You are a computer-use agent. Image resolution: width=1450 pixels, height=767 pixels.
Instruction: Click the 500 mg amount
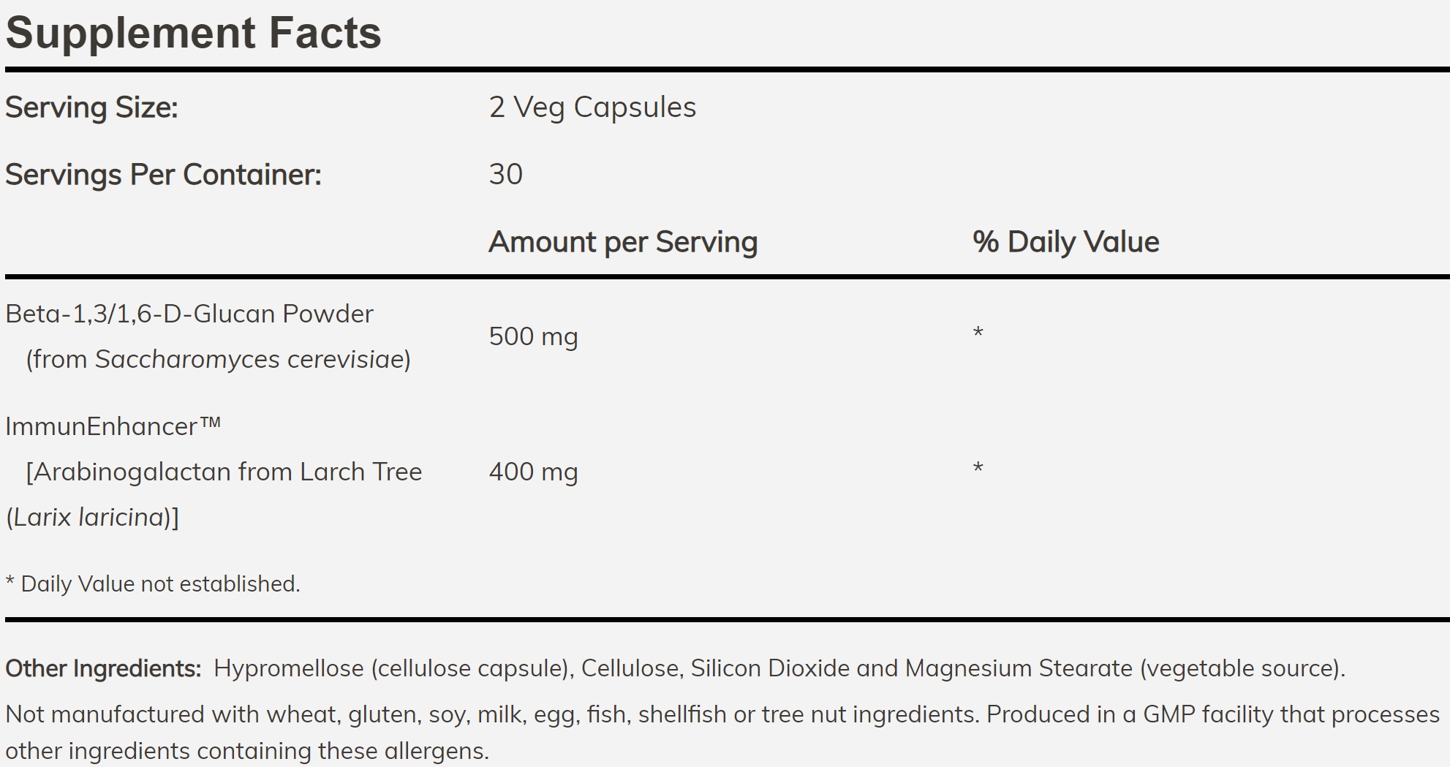tap(534, 336)
